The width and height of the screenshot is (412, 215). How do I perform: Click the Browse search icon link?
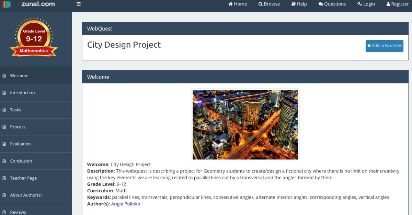pos(269,4)
